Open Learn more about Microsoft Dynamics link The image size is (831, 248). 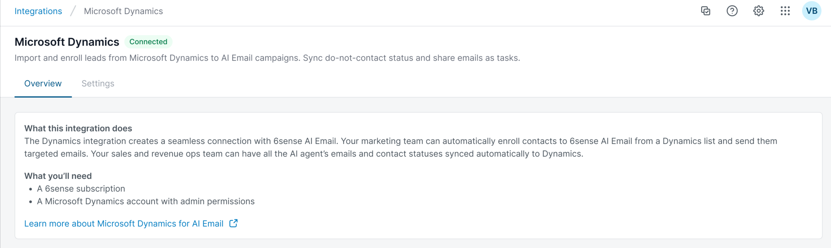coord(124,224)
